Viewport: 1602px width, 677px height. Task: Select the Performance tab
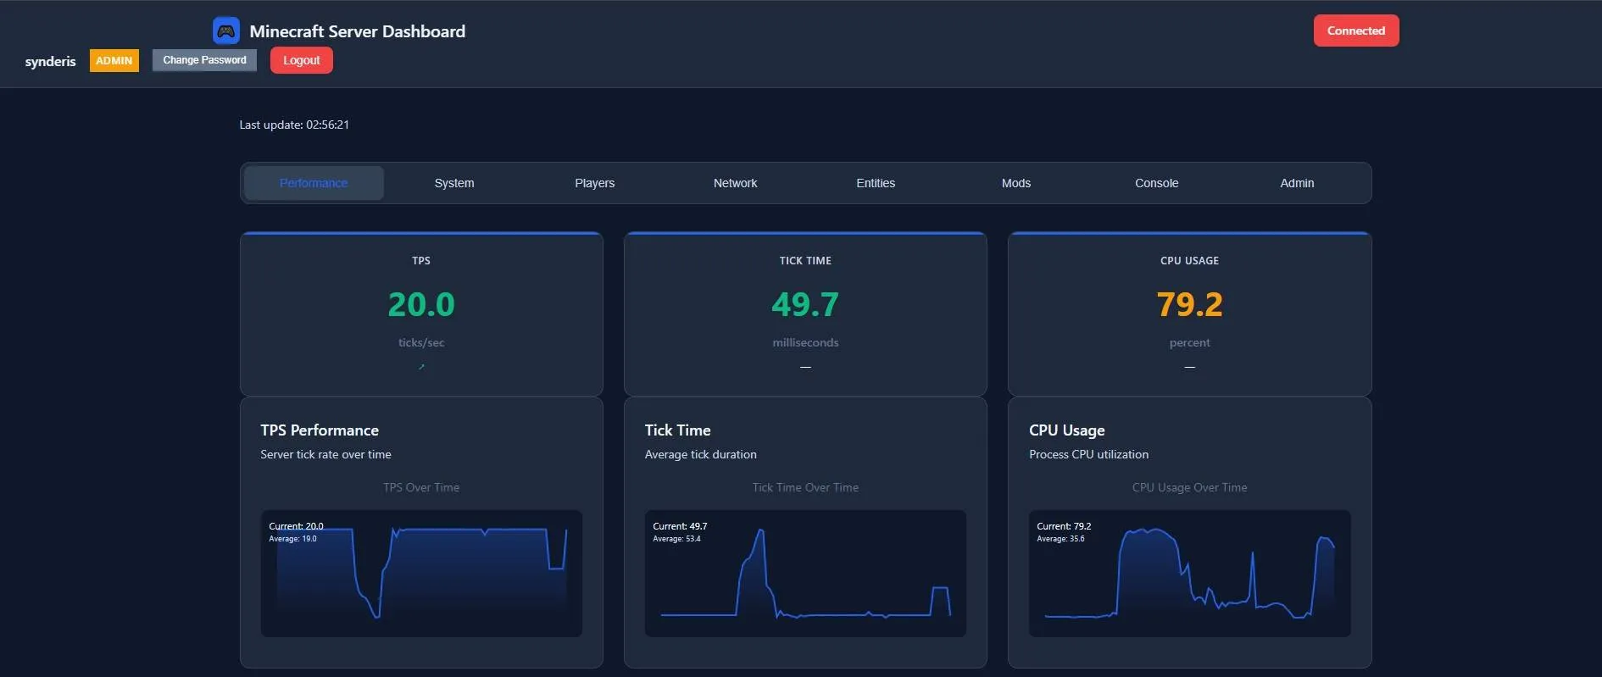(314, 183)
